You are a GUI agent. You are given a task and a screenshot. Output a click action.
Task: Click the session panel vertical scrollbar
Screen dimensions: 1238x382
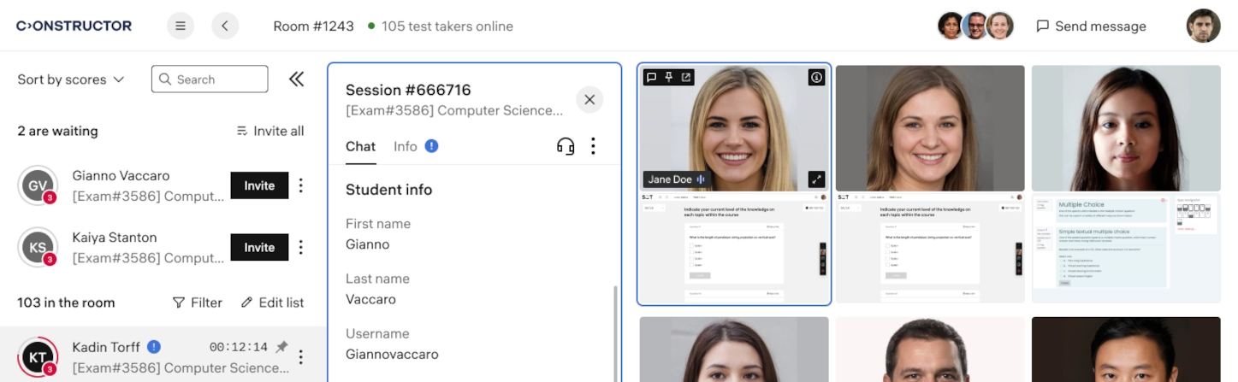[615, 333]
